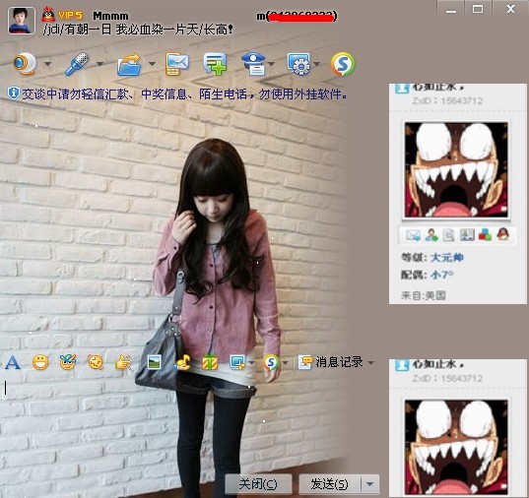Click the QQ penguin icon in profile card
Image resolution: width=529 pixels, height=498 pixels.
[x=502, y=234]
